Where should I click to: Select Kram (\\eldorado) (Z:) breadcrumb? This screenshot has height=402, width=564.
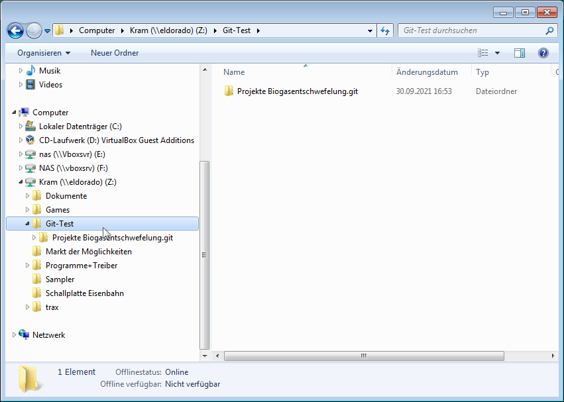click(168, 30)
